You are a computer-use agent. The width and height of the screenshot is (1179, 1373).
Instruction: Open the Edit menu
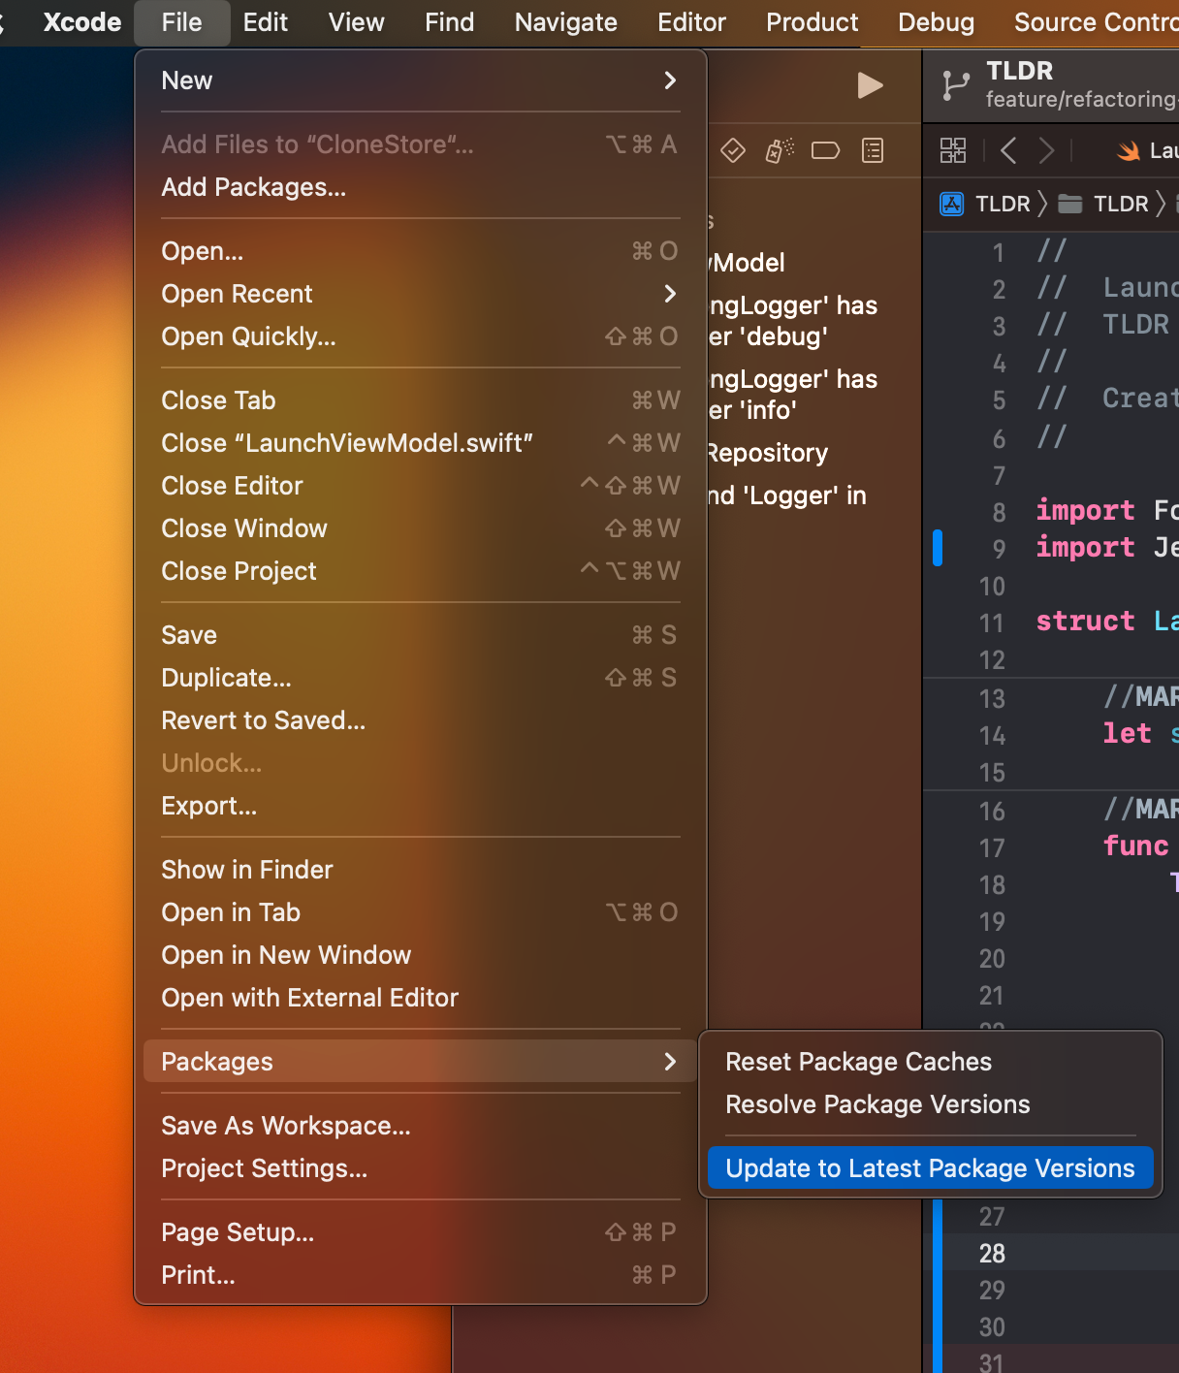tap(266, 22)
